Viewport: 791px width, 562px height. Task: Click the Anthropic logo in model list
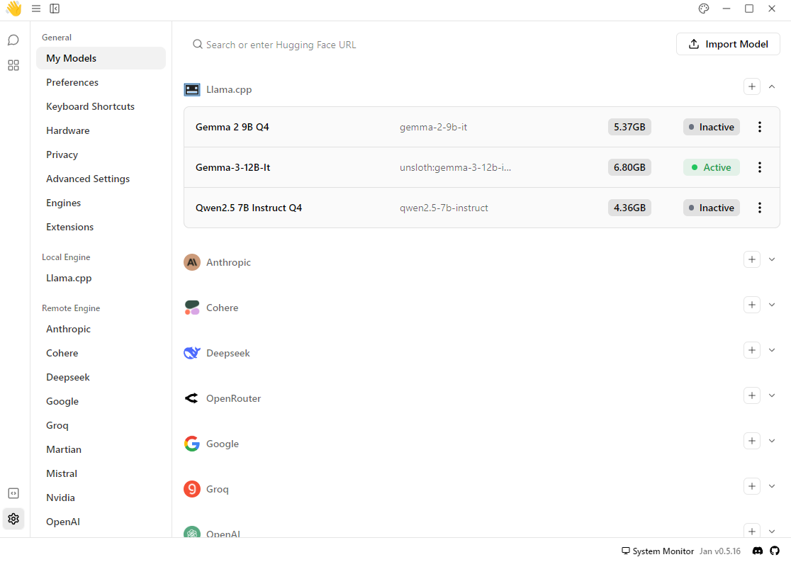191,262
